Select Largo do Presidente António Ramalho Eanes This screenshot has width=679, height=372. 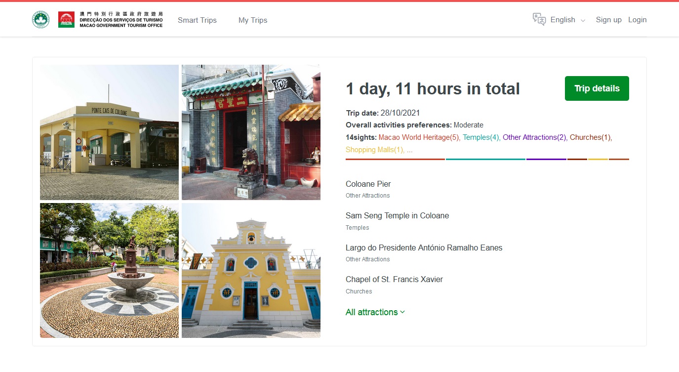click(424, 248)
